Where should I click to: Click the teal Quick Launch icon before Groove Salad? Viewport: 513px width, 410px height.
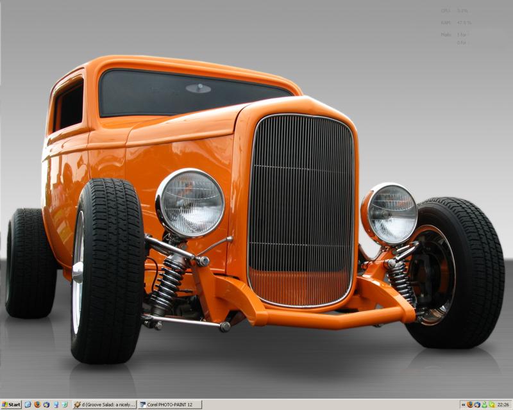(x=65, y=405)
